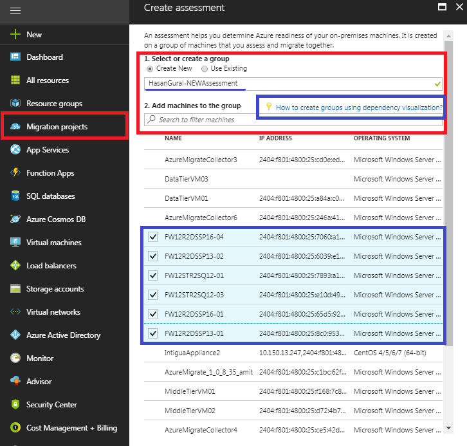Select the All resources grid icon
467x446 pixels.
tap(15, 80)
